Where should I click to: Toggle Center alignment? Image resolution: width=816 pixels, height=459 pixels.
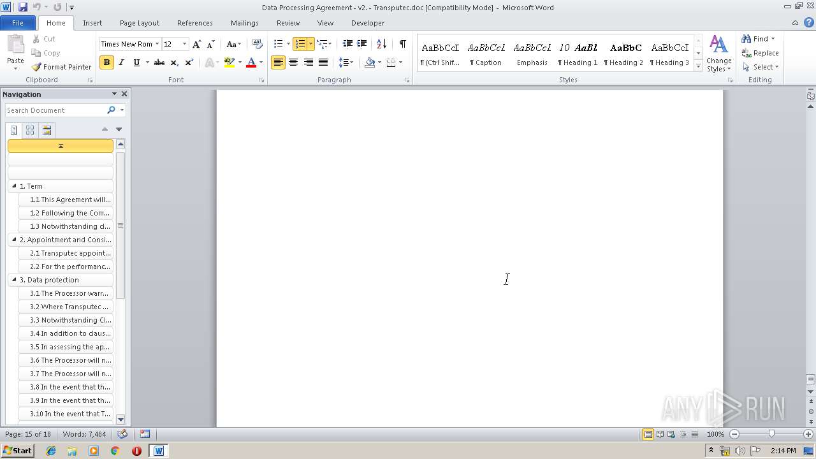[293, 62]
